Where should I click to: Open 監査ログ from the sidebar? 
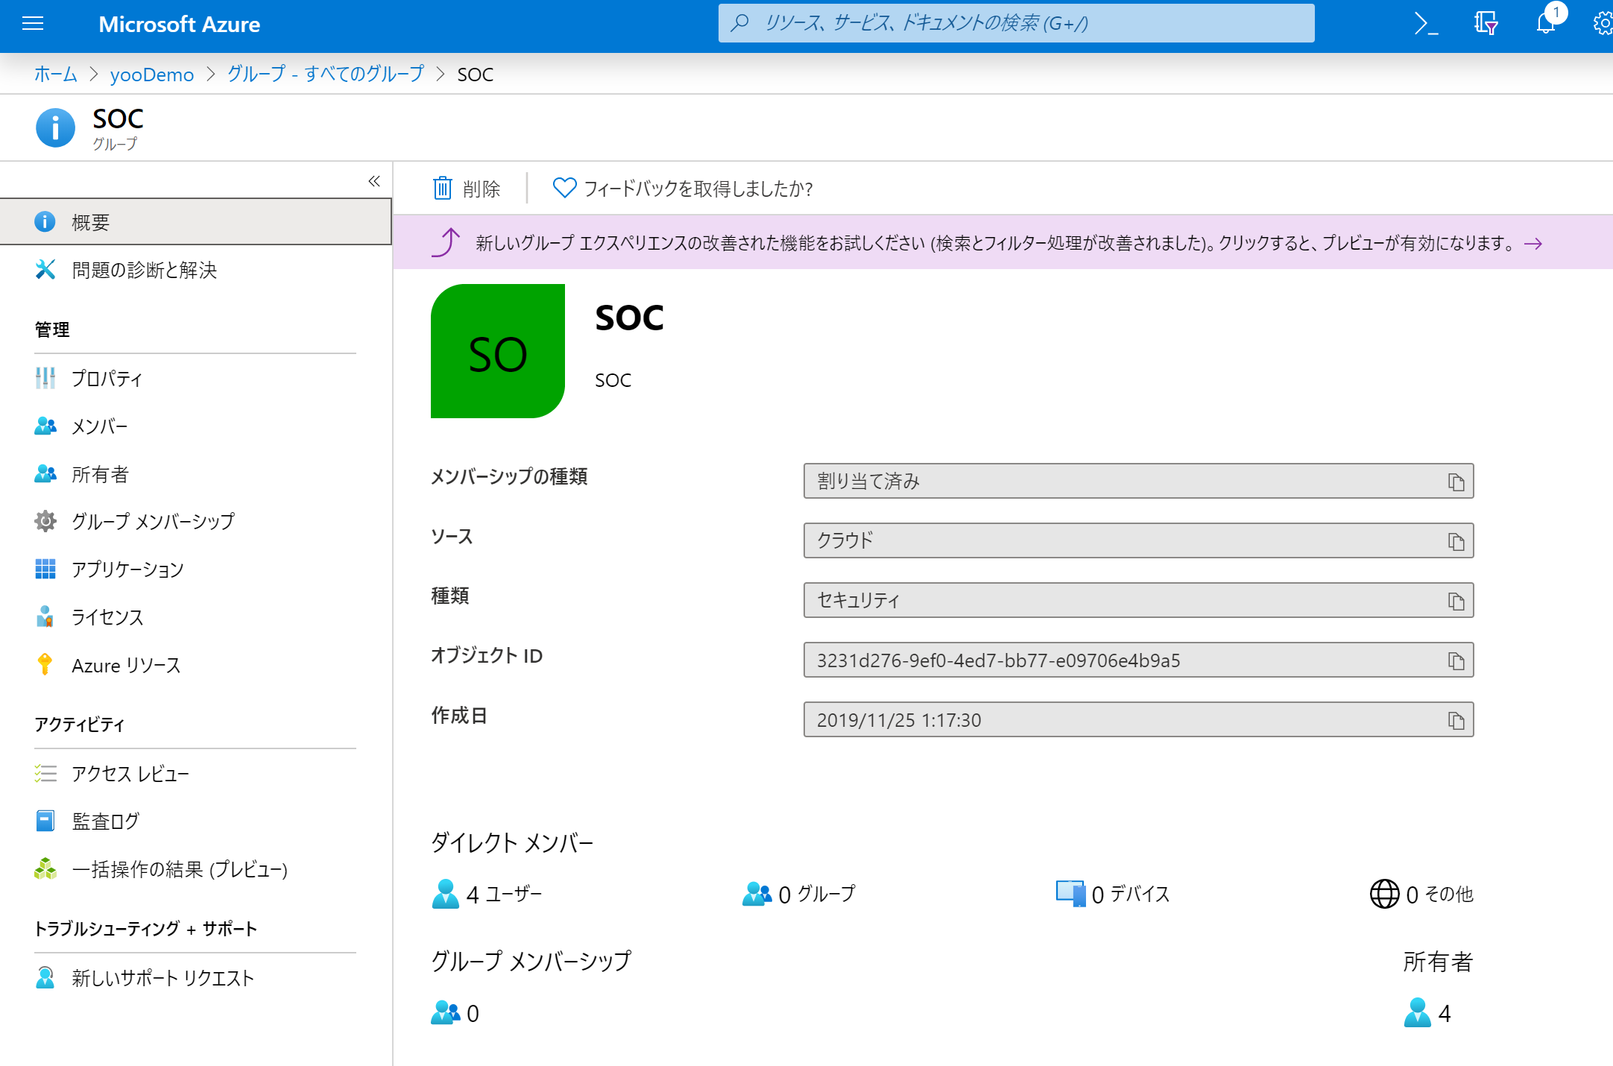click(x=104, y=821)
